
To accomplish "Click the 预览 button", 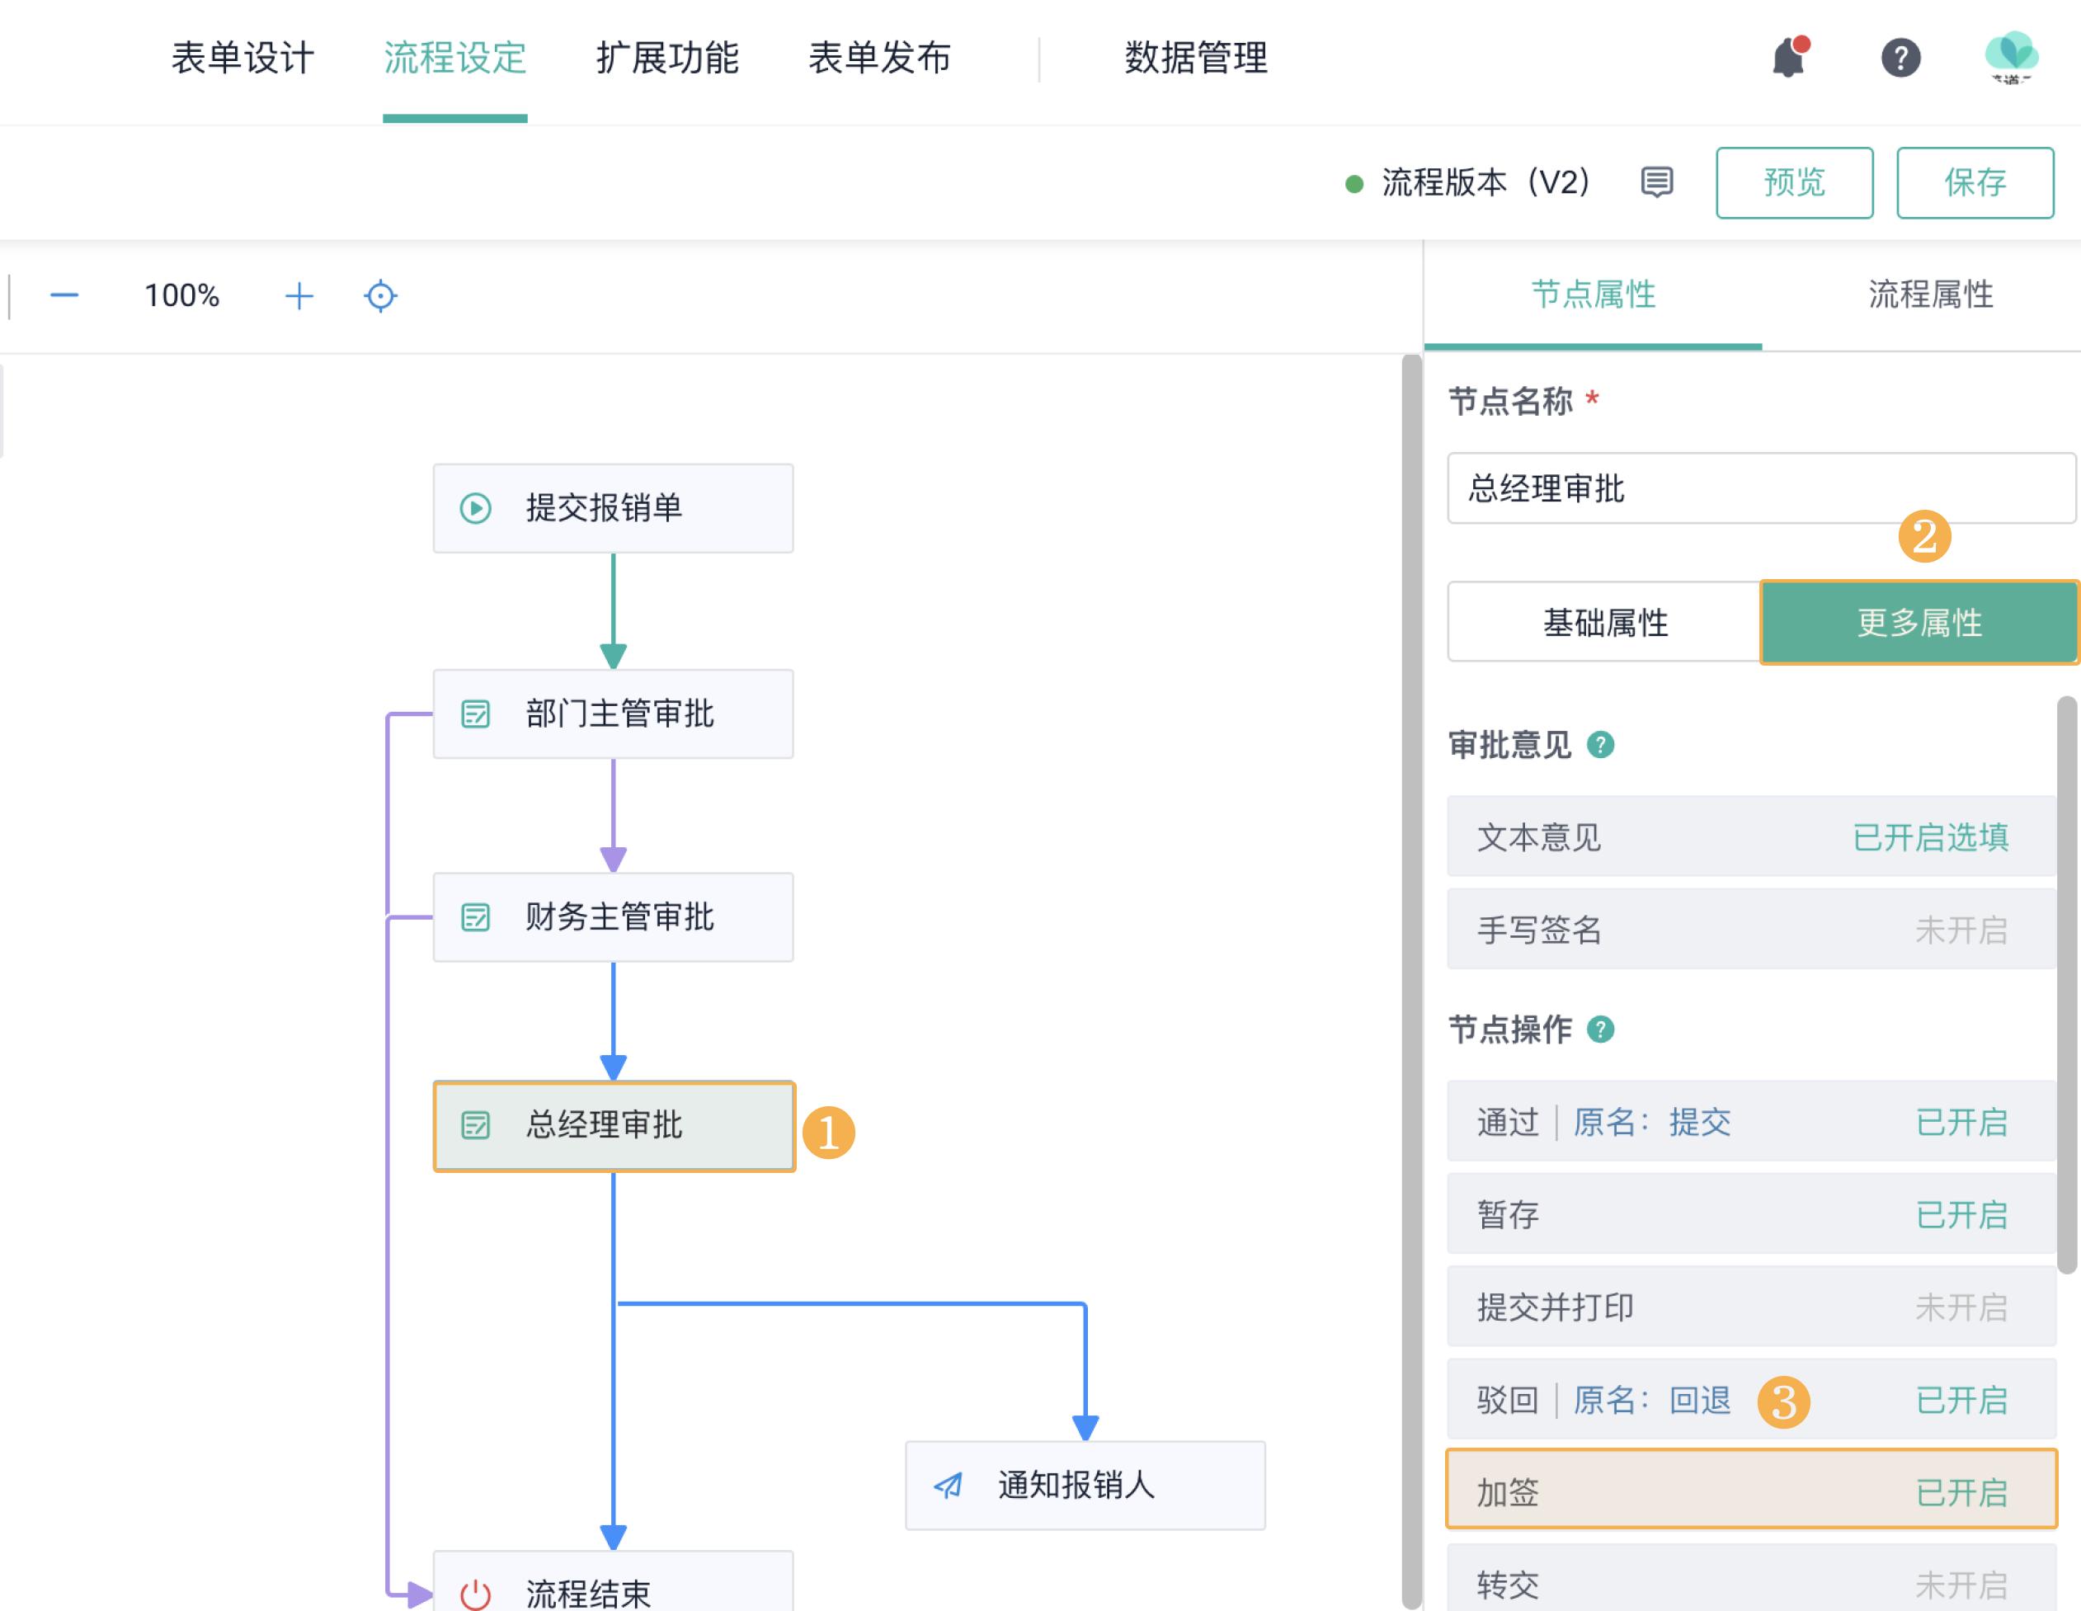I will coord(1794,183).
